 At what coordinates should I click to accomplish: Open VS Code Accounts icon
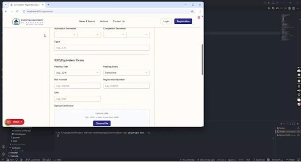tap(4, 147)
